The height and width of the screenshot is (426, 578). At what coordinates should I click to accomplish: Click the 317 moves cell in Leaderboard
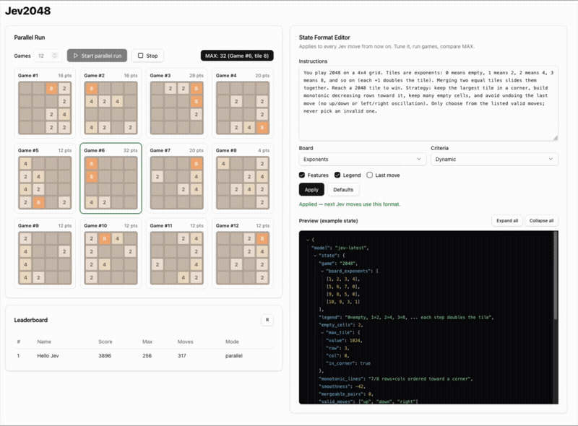(x=182, y=356)
